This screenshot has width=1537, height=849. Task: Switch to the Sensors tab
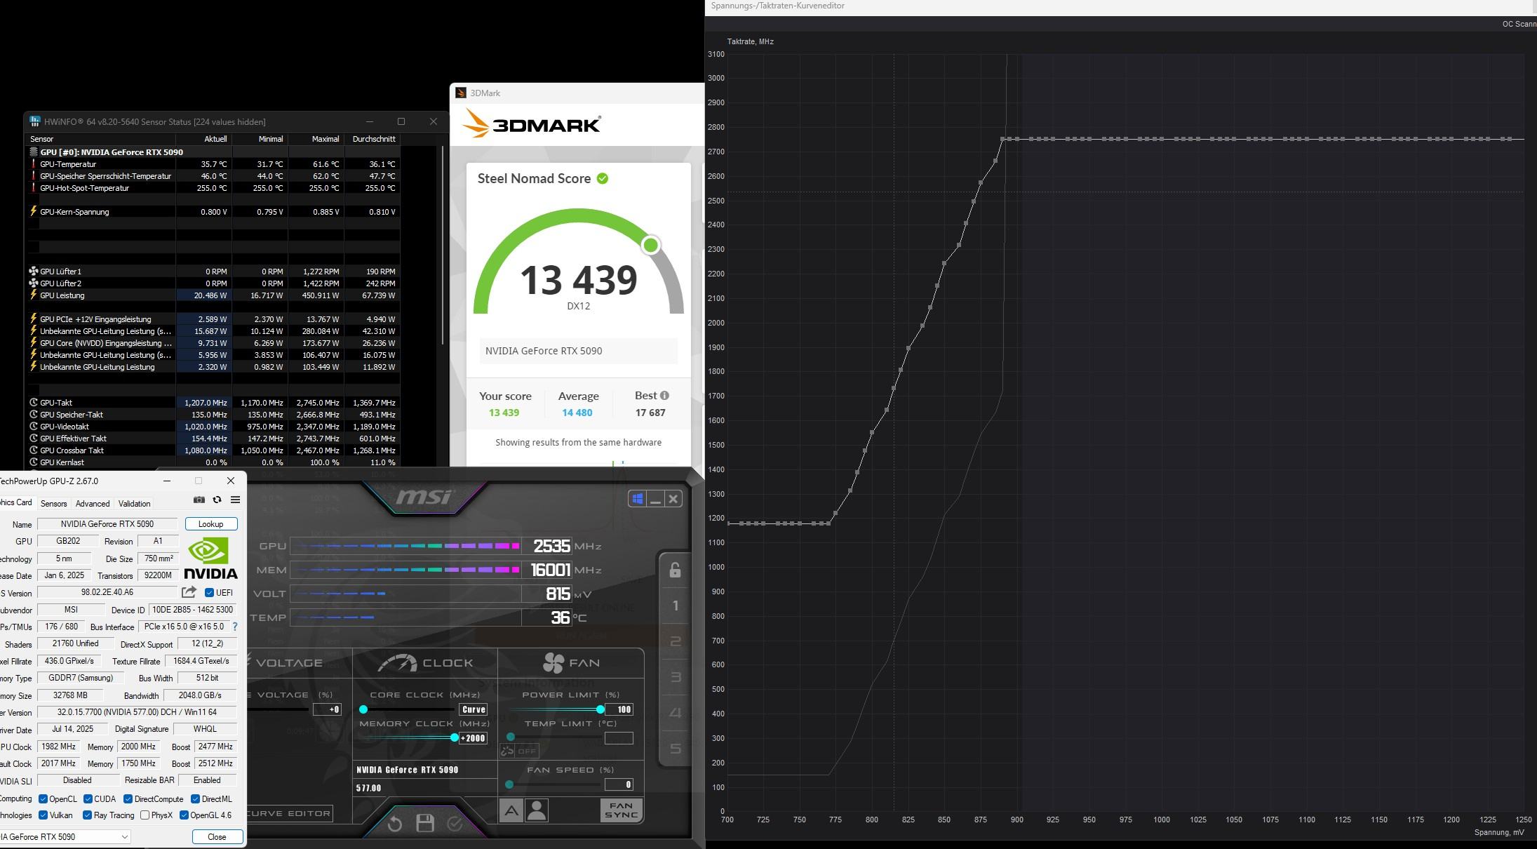(53, 504)
